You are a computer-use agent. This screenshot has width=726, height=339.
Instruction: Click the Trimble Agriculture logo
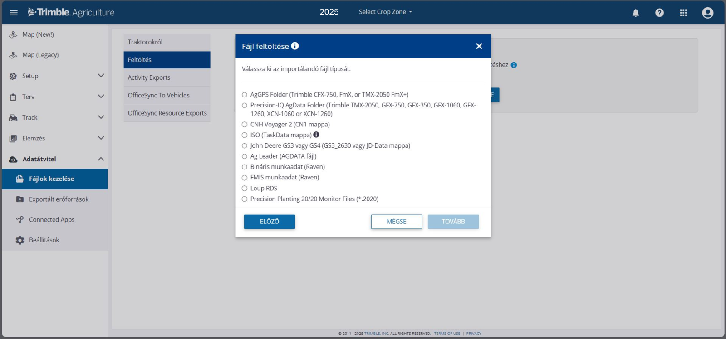coord(71,12)
